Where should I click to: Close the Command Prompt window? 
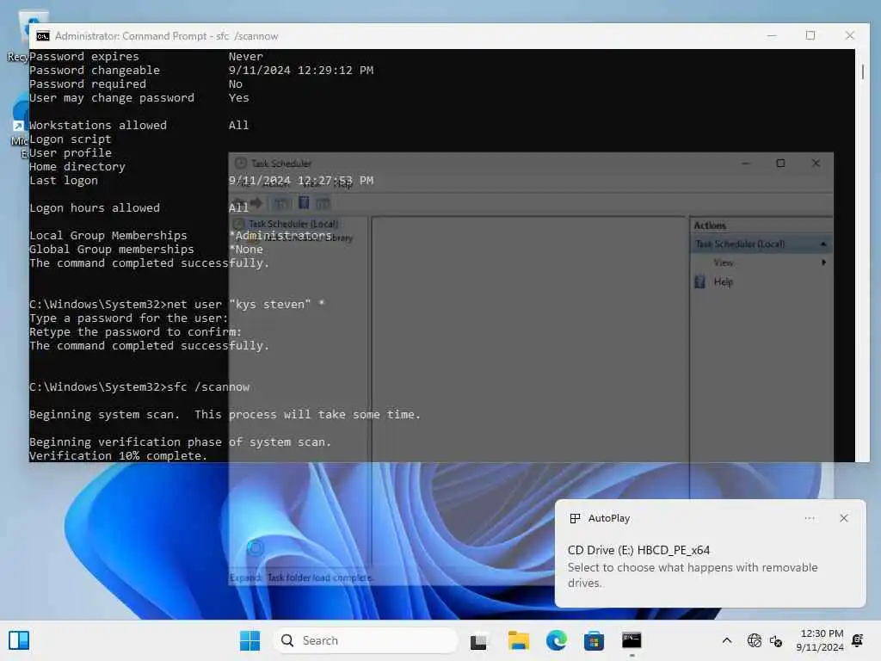[x=849, y=35]
